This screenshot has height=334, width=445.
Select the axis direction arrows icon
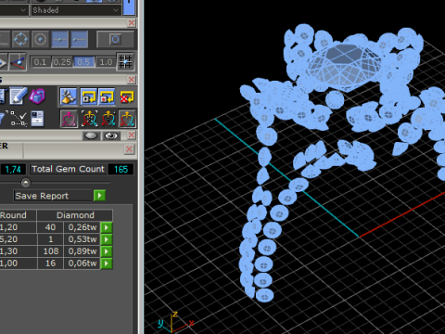[x=18, y=62]
